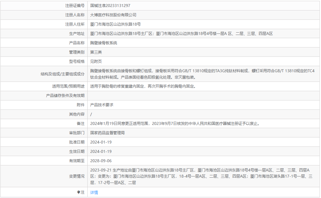The height and width of the screenshot is (198, 321).
Task: Click the change record starting 2023-09-21
Action: 201,176
